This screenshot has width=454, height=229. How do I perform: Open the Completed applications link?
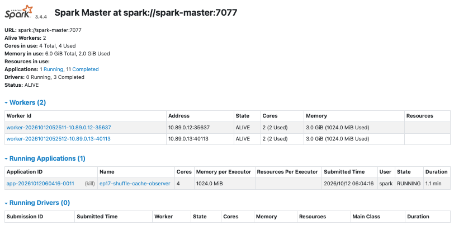click(86, 69)
